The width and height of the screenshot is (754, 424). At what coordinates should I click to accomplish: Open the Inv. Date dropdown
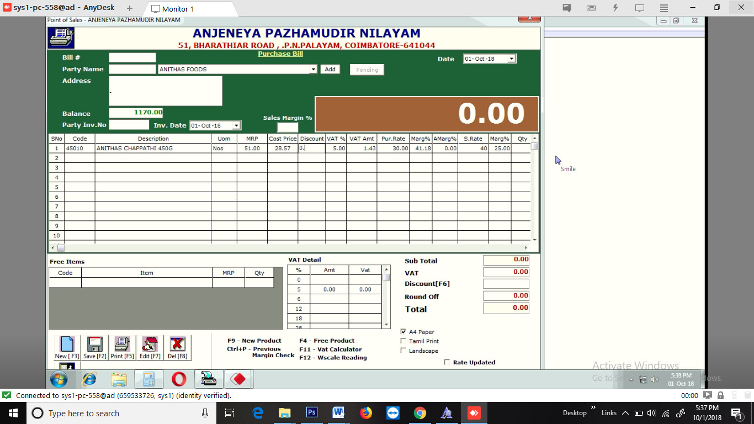[x=236, y=126]
